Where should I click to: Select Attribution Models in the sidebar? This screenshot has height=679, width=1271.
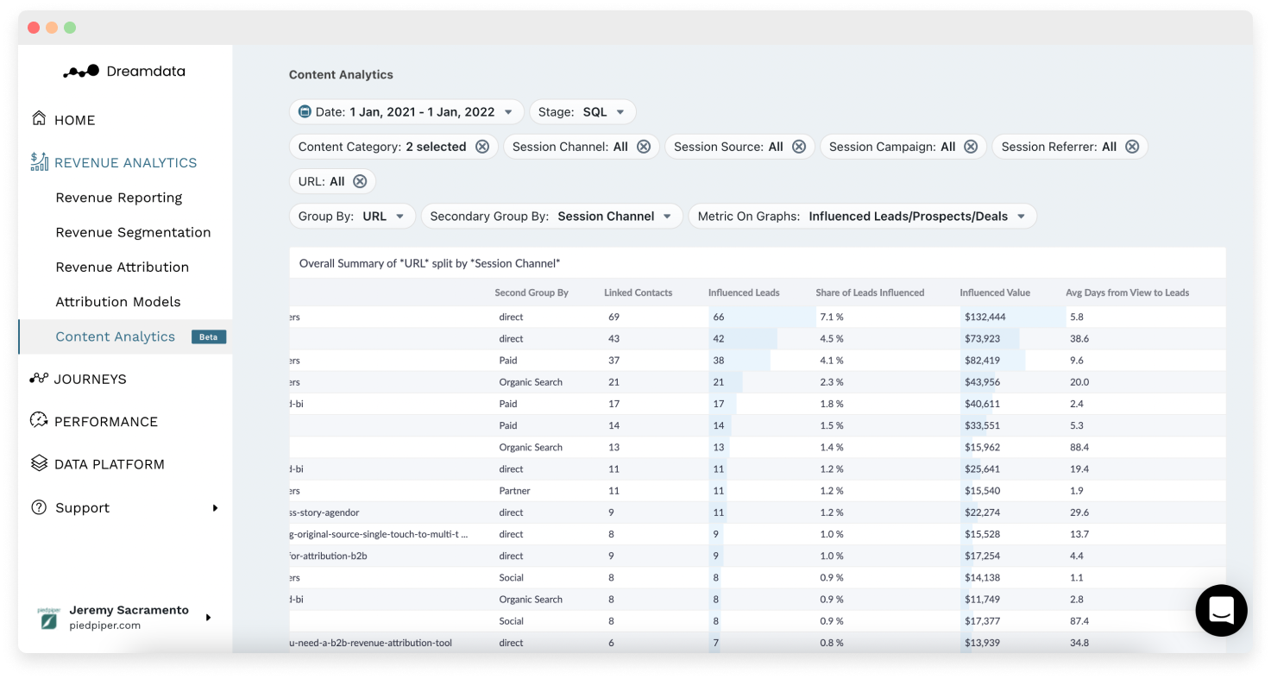tap(118, 301)
